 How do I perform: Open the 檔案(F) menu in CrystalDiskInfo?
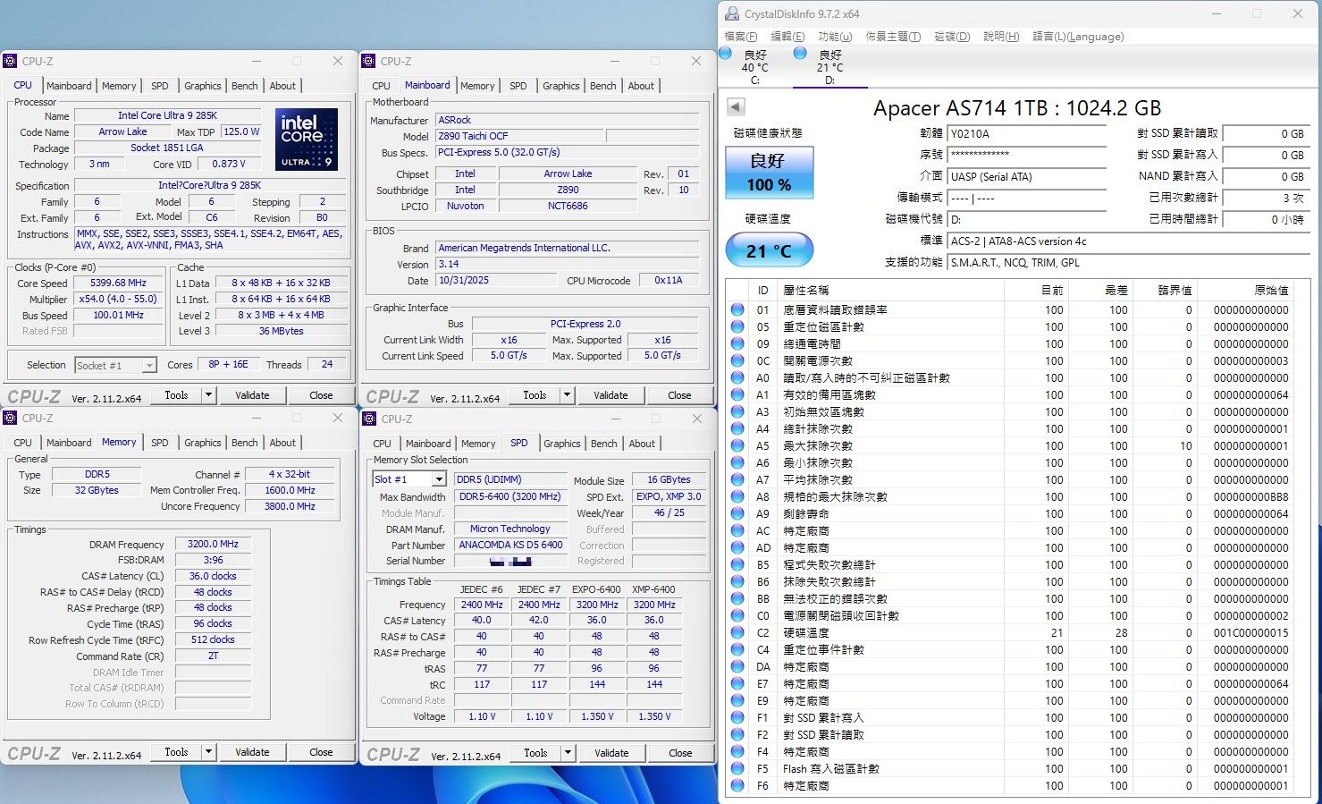point(741,37)
